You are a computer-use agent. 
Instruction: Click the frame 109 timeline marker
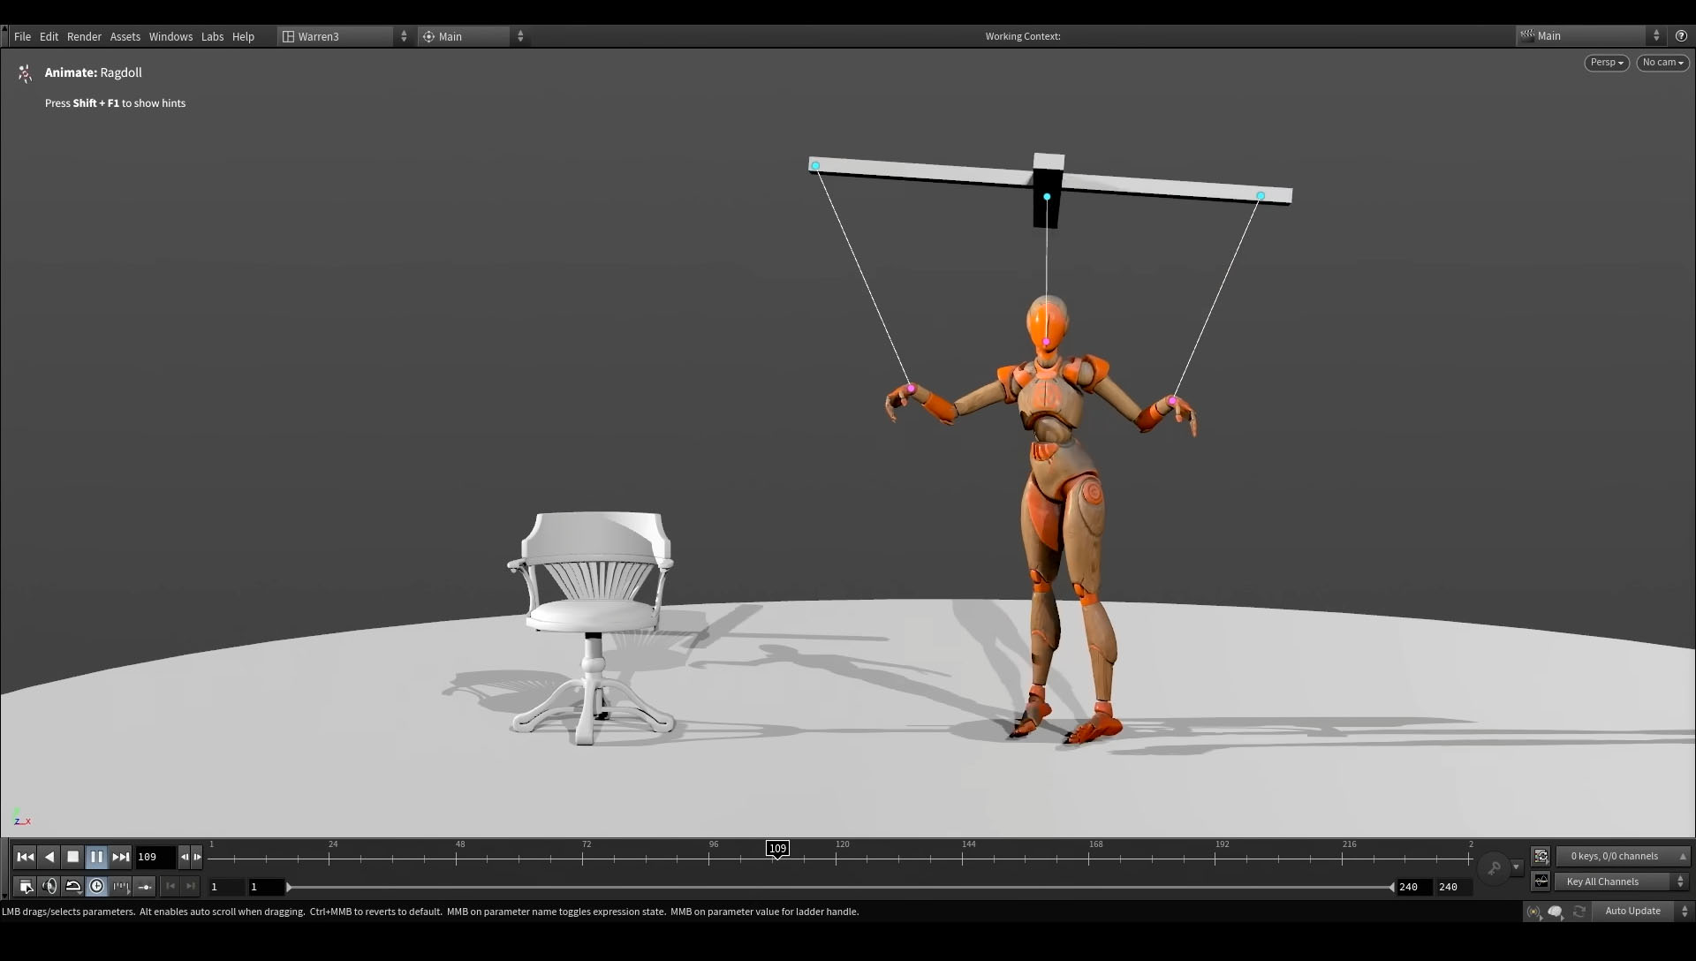pyautogui.click(x=777, y=849)
